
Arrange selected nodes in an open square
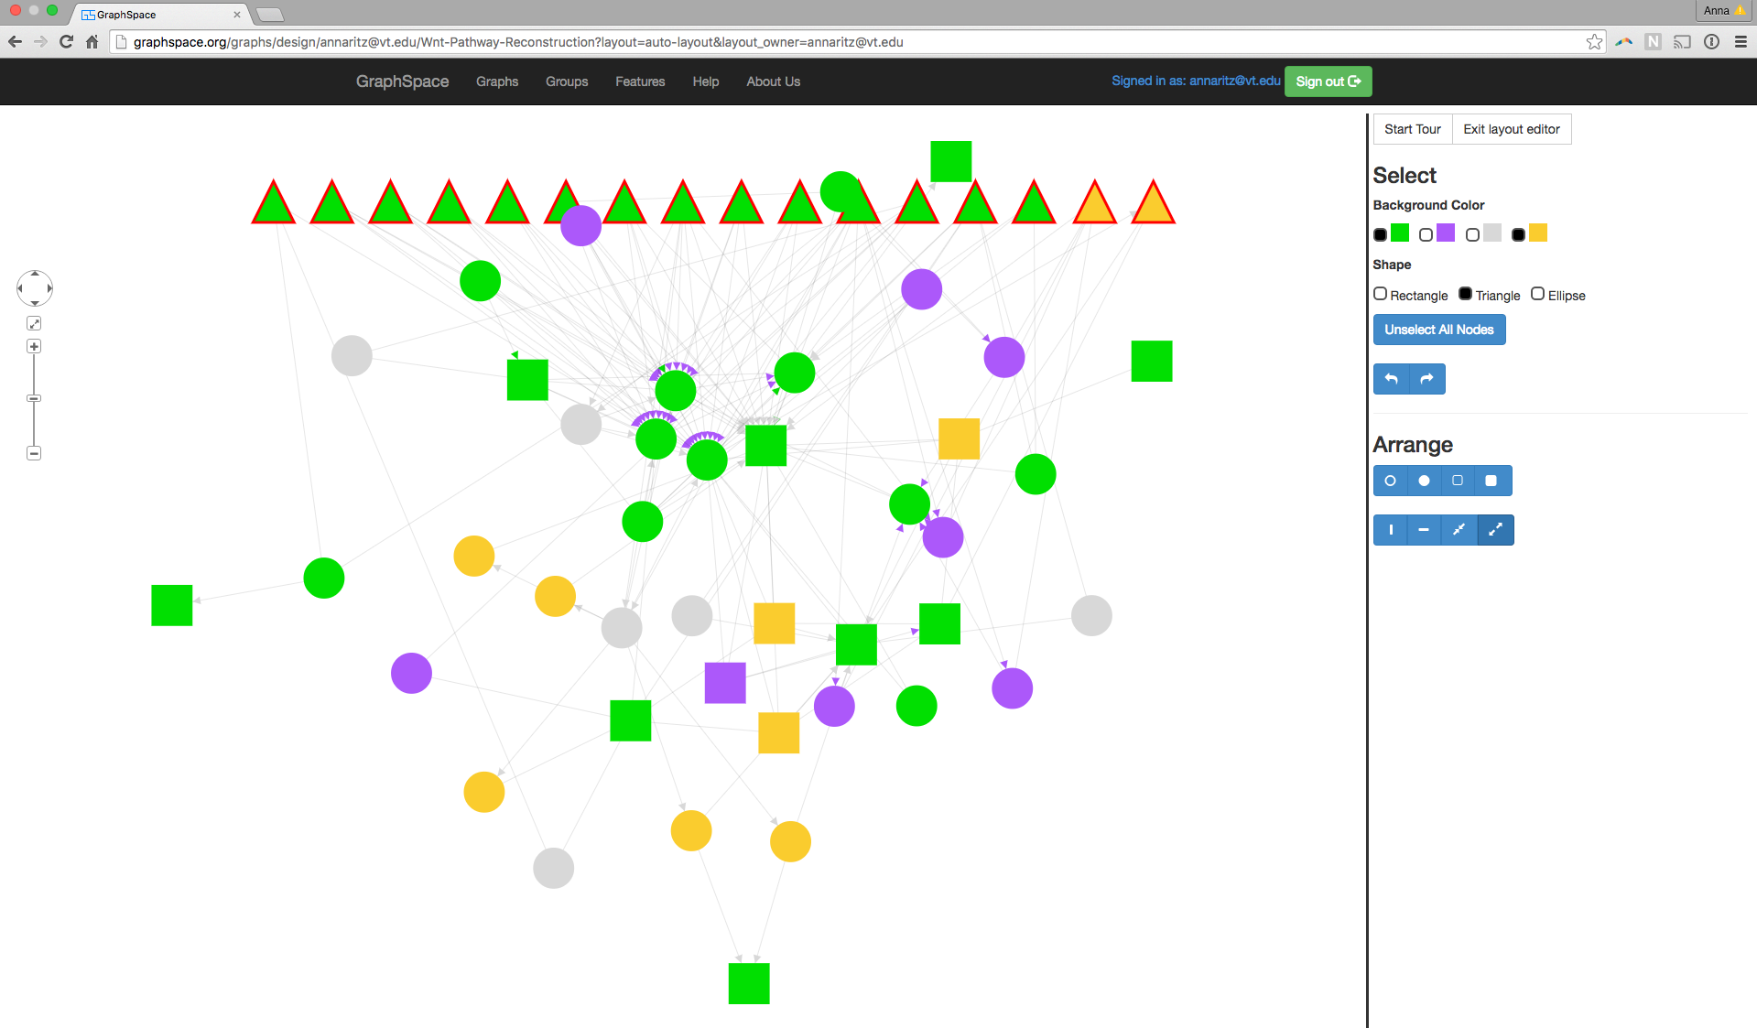click(x=1458, y=481)
